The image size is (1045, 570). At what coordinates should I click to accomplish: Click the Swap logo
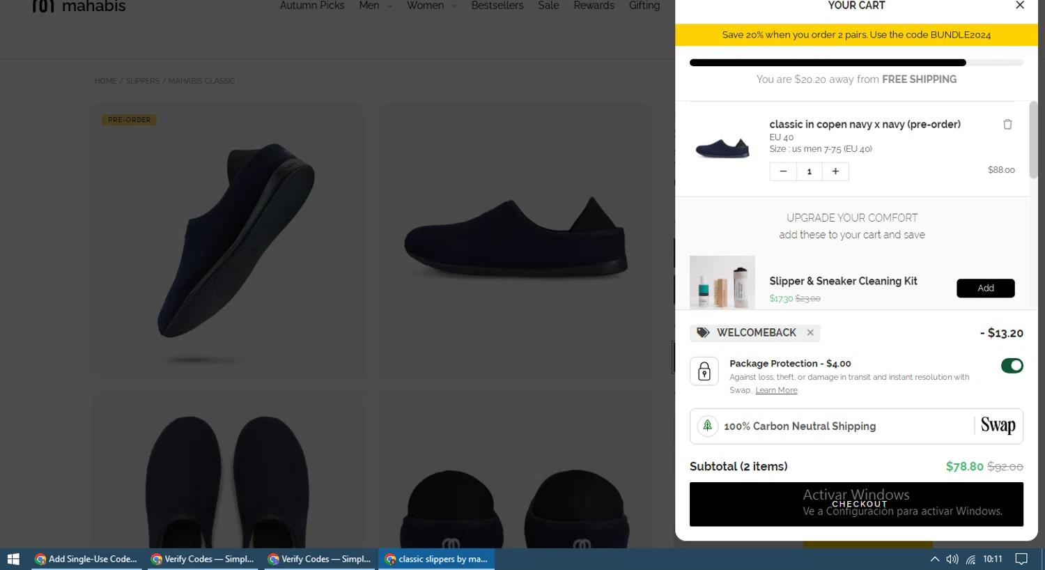998,426
